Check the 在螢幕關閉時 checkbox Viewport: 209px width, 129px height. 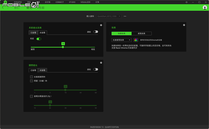tap(31, 77)
